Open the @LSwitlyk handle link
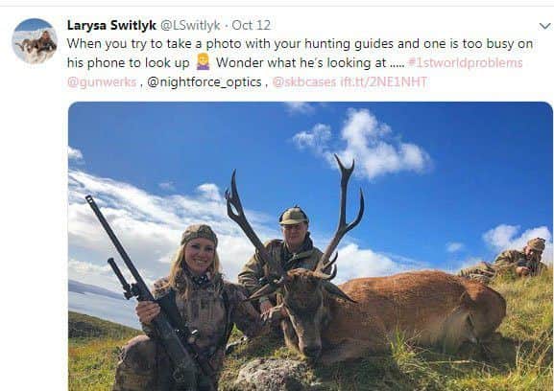554x391 pixels. pos(190,25)
